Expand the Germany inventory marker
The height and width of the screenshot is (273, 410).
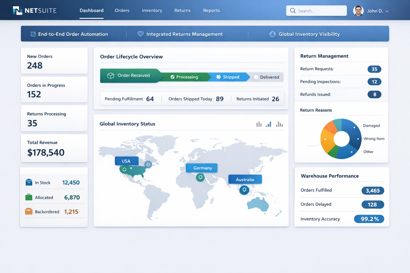(202, 168)
